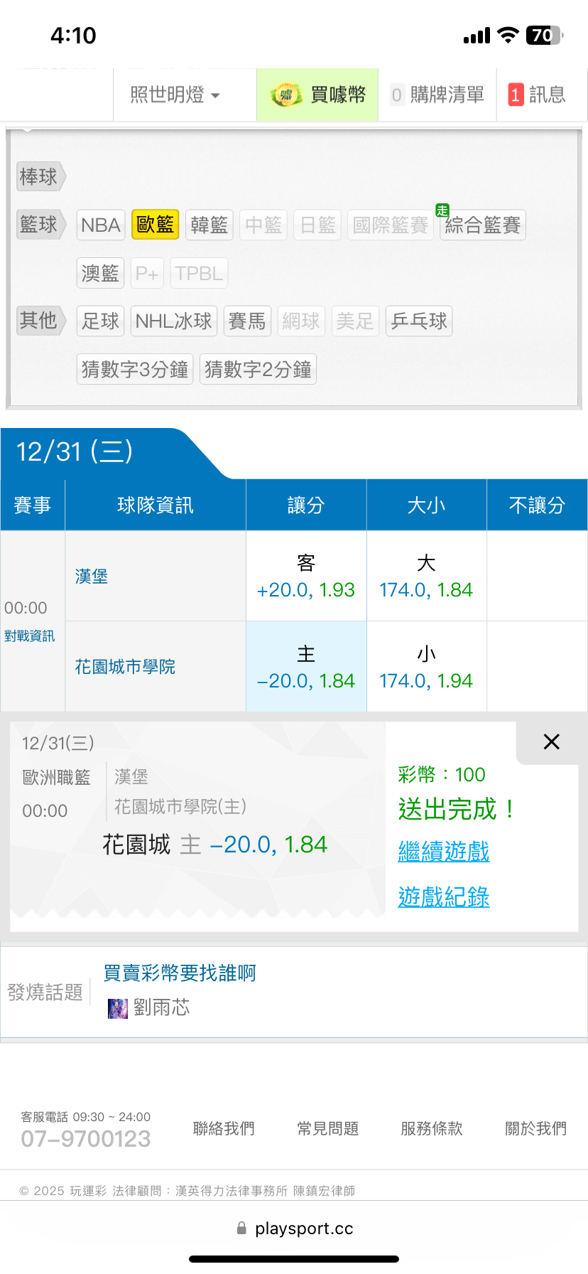Select 小 174.0 under option

(x=426, y=667)
